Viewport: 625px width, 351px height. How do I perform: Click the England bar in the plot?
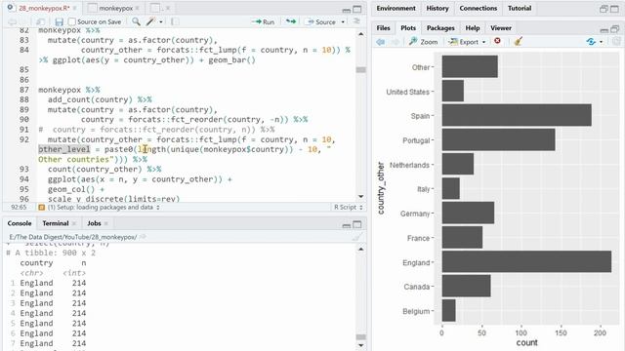(526, 262)
